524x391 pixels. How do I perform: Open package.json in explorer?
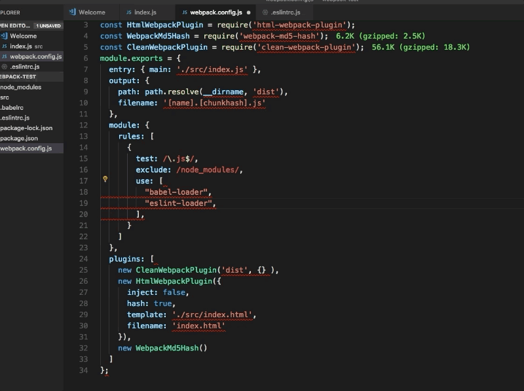click(31, 138)
